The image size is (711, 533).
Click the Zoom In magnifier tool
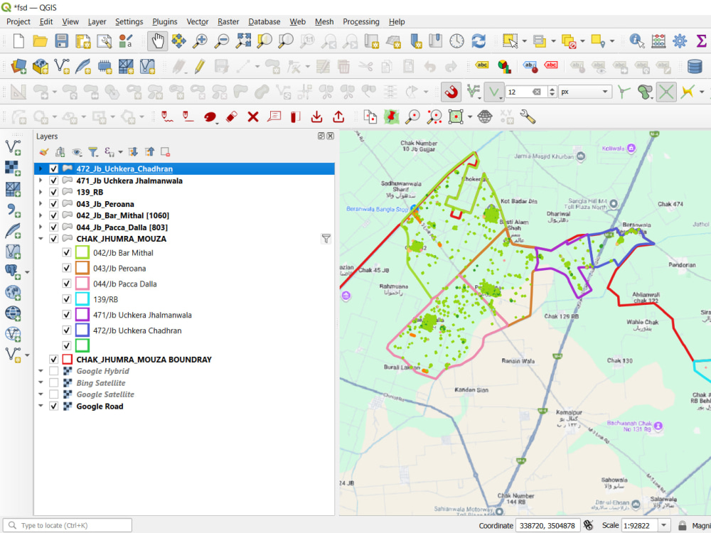(200, 41)
